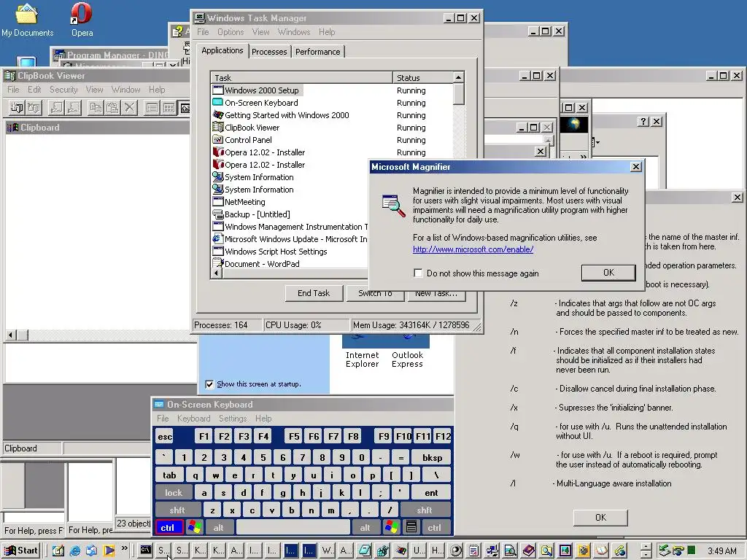
Task: Open the Opera desktop shortcut
Action: coord(82,20)
